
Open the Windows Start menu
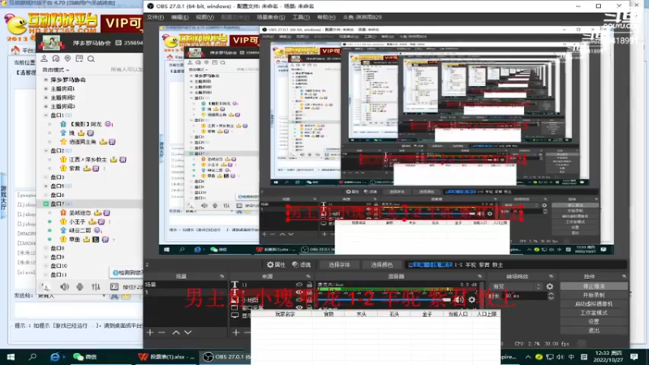[x=11, y=357]
